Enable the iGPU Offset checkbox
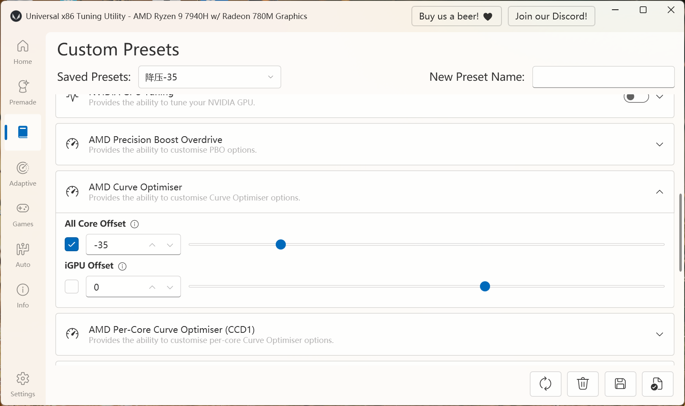685x406 pixels. pos(72,286)
